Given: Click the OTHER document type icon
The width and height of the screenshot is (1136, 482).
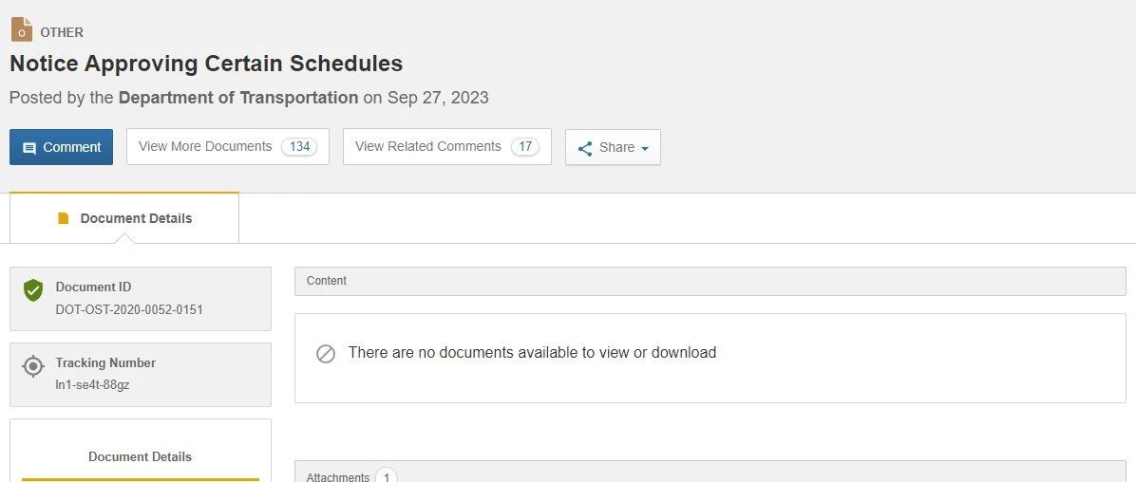Looking at the screenshot, I should coord(22,30).
